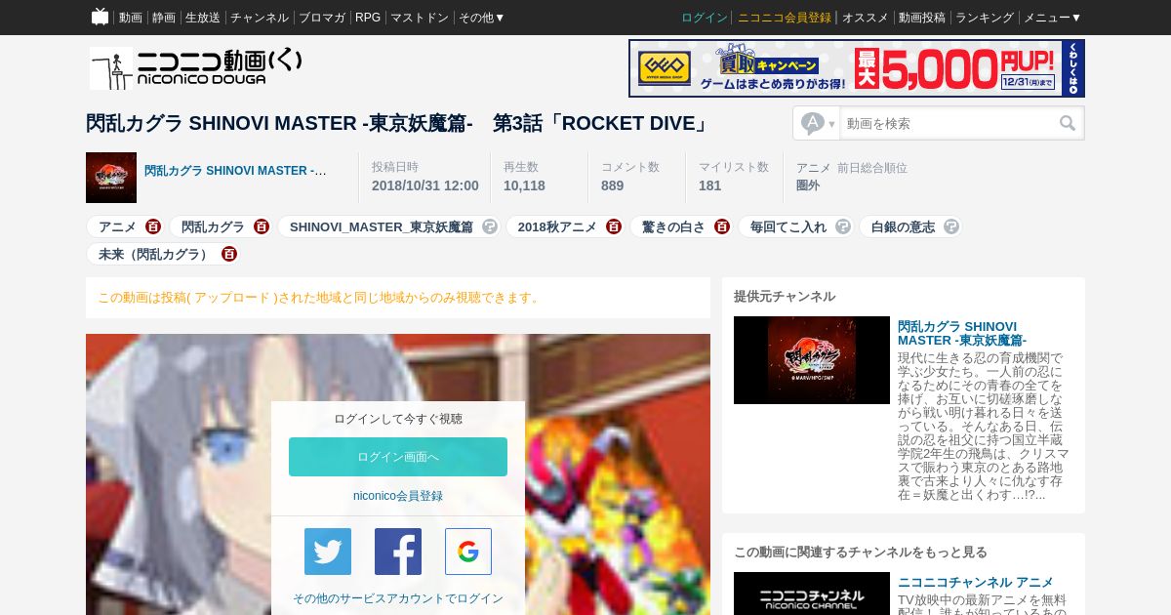Open the ニコニコチャンネル thumbnail in the sidebar
The height and width of the screenshot is (615, 1171).
[x=812, y=594]
